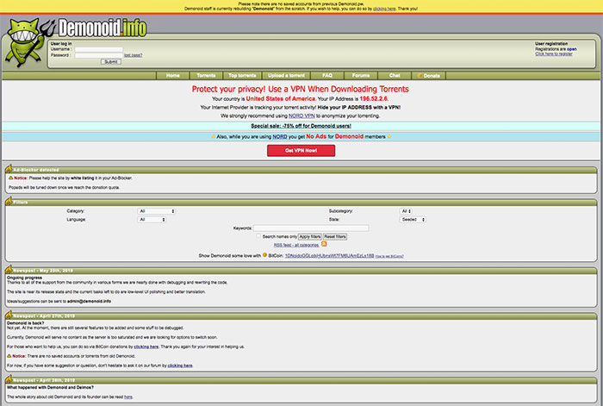Image resolution: width=603 pixels, height=406 pixels.
Task: Click 'Demonoid is back?' newspost title
Action: (25, 323)
